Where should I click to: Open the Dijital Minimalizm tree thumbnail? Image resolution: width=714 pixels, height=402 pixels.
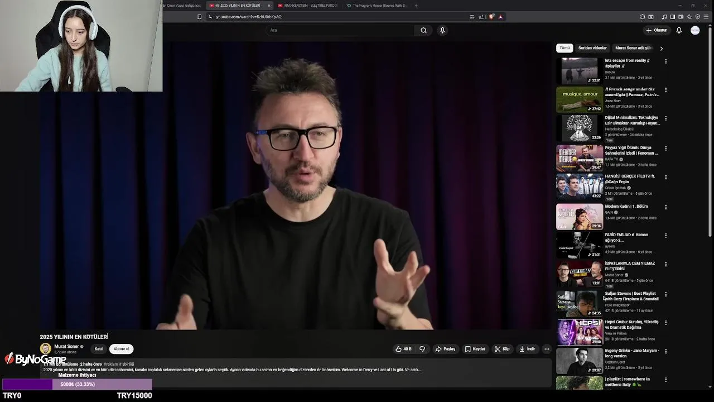[x=580, y=128]
